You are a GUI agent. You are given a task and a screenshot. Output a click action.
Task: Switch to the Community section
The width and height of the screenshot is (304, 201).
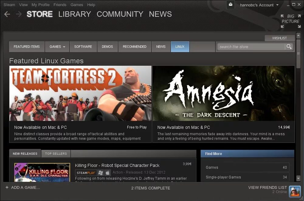coord(120,14)
